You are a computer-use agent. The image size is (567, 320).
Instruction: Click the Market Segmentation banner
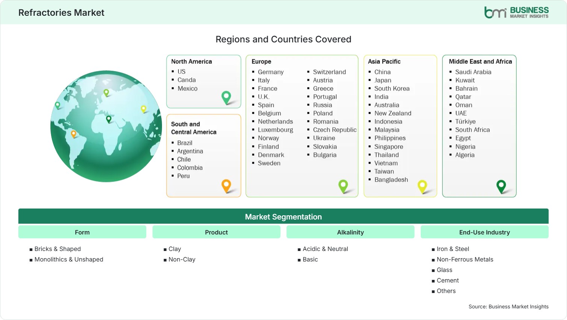[283, 216]
